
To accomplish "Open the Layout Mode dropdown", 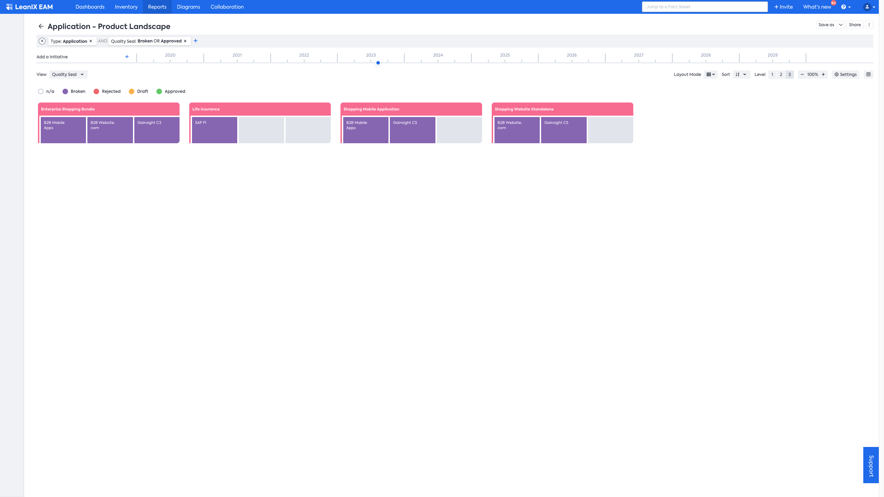I will pyautogui.click(x=710, y=74).
